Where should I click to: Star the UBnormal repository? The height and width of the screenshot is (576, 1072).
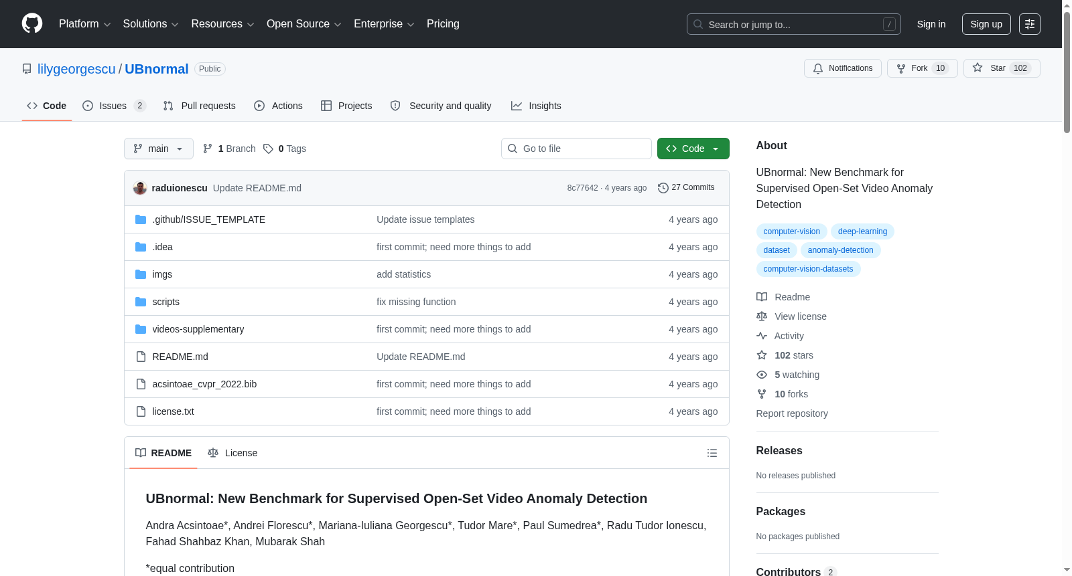coord(1002,68)
